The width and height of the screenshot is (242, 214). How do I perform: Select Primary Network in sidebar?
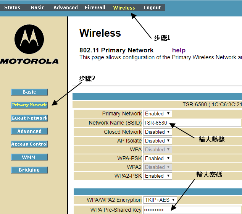click(29, 105)
